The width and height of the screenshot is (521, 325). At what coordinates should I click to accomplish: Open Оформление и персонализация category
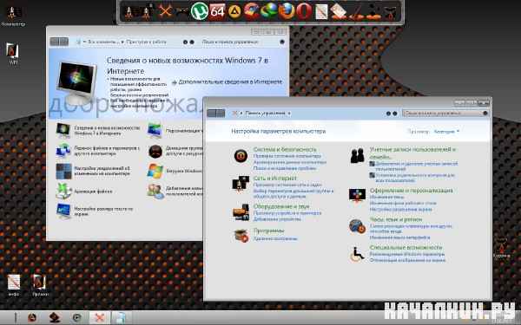(411, 191)
